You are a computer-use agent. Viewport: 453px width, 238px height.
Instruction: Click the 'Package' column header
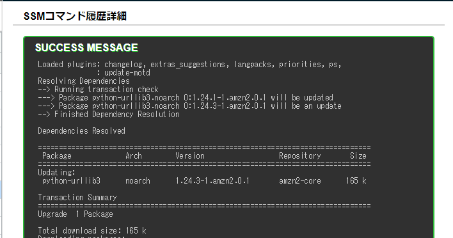click(x=56, y=156)
